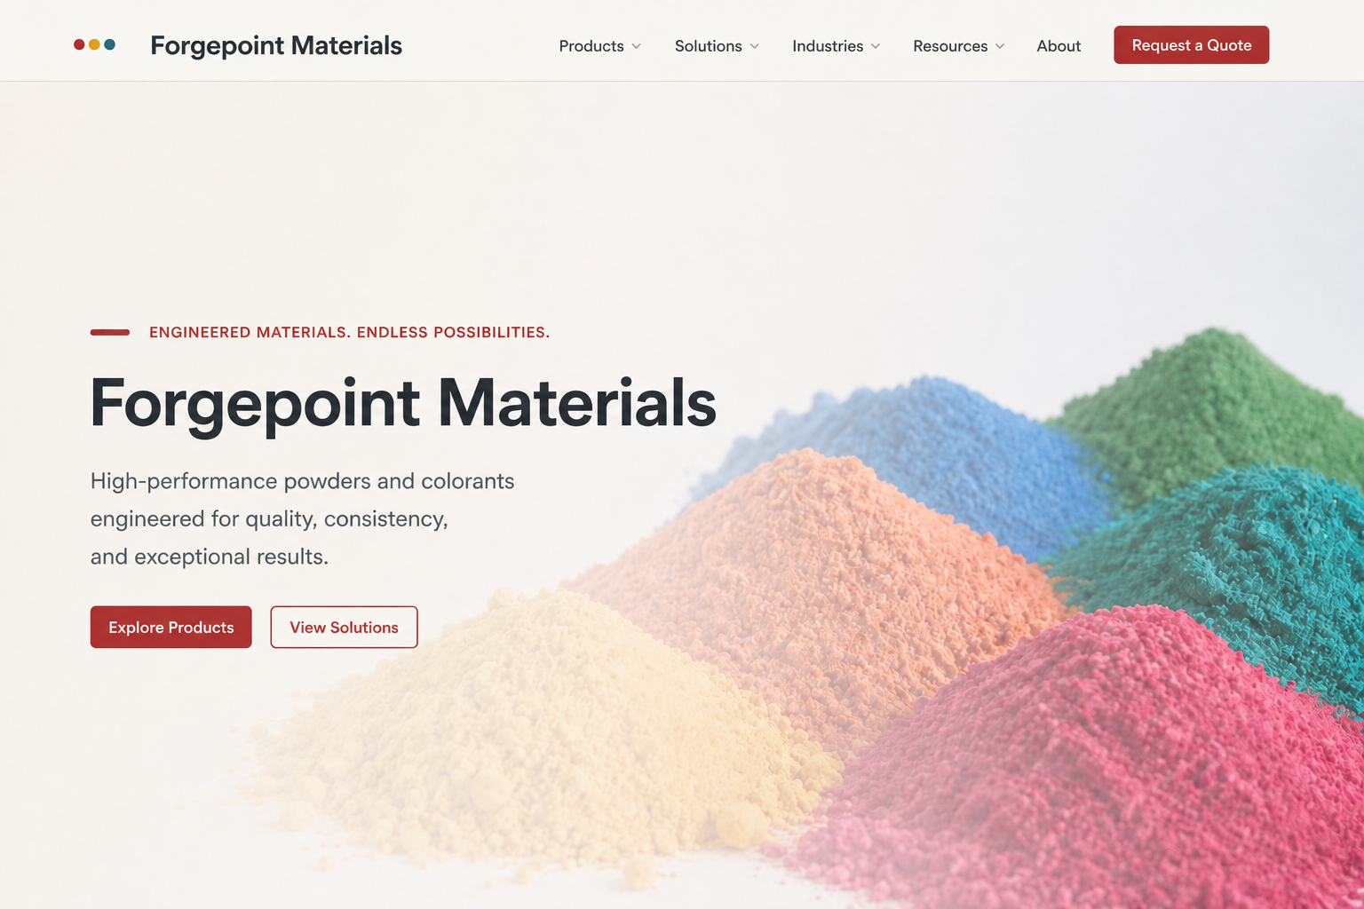Click the Request a Quote button
Screen dimensions: 1364x909
tap(1191, 45)
